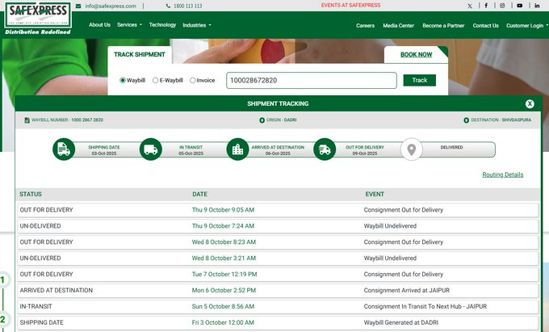Open the Contact Us menu item
This screenshot has height=332, width=549.
(x=486, y=26)
